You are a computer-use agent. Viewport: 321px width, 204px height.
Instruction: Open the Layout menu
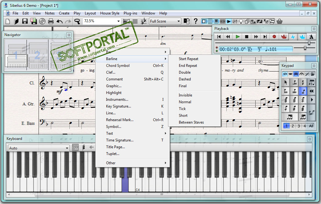point(90,13)
